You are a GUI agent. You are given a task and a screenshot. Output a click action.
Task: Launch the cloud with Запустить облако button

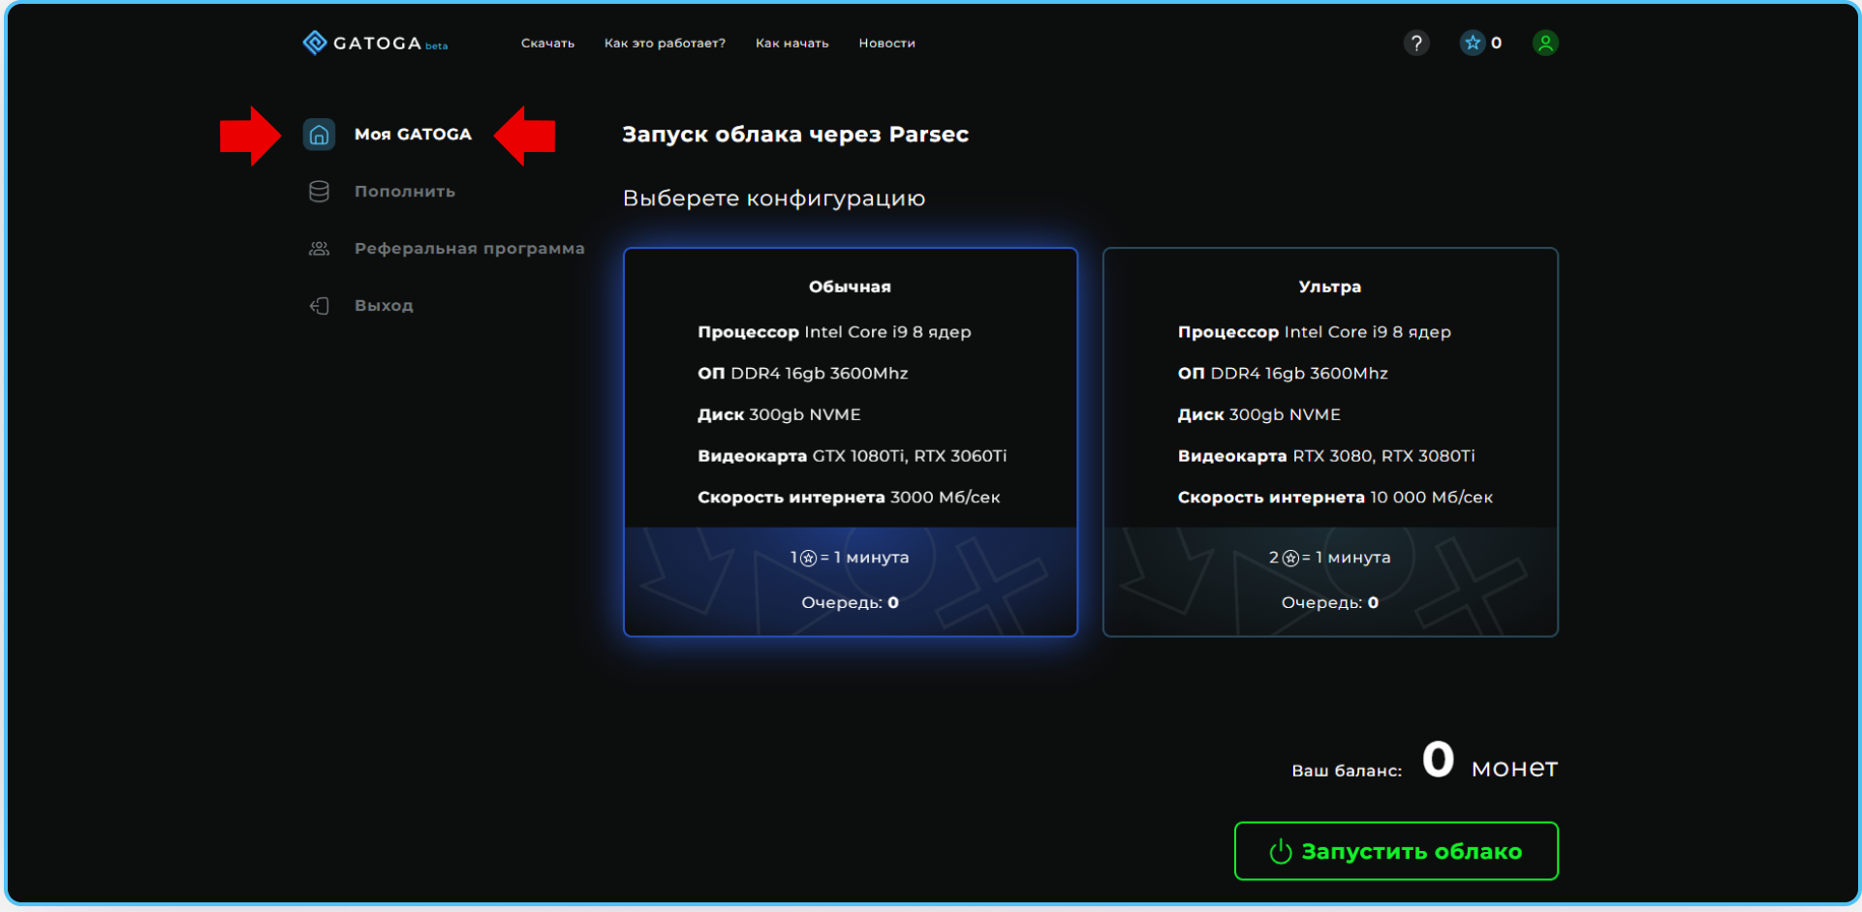[x=1396, y=851]
